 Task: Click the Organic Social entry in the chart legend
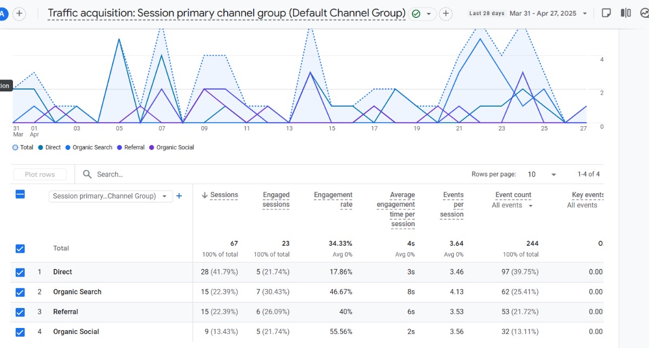[x=171, y=147]
